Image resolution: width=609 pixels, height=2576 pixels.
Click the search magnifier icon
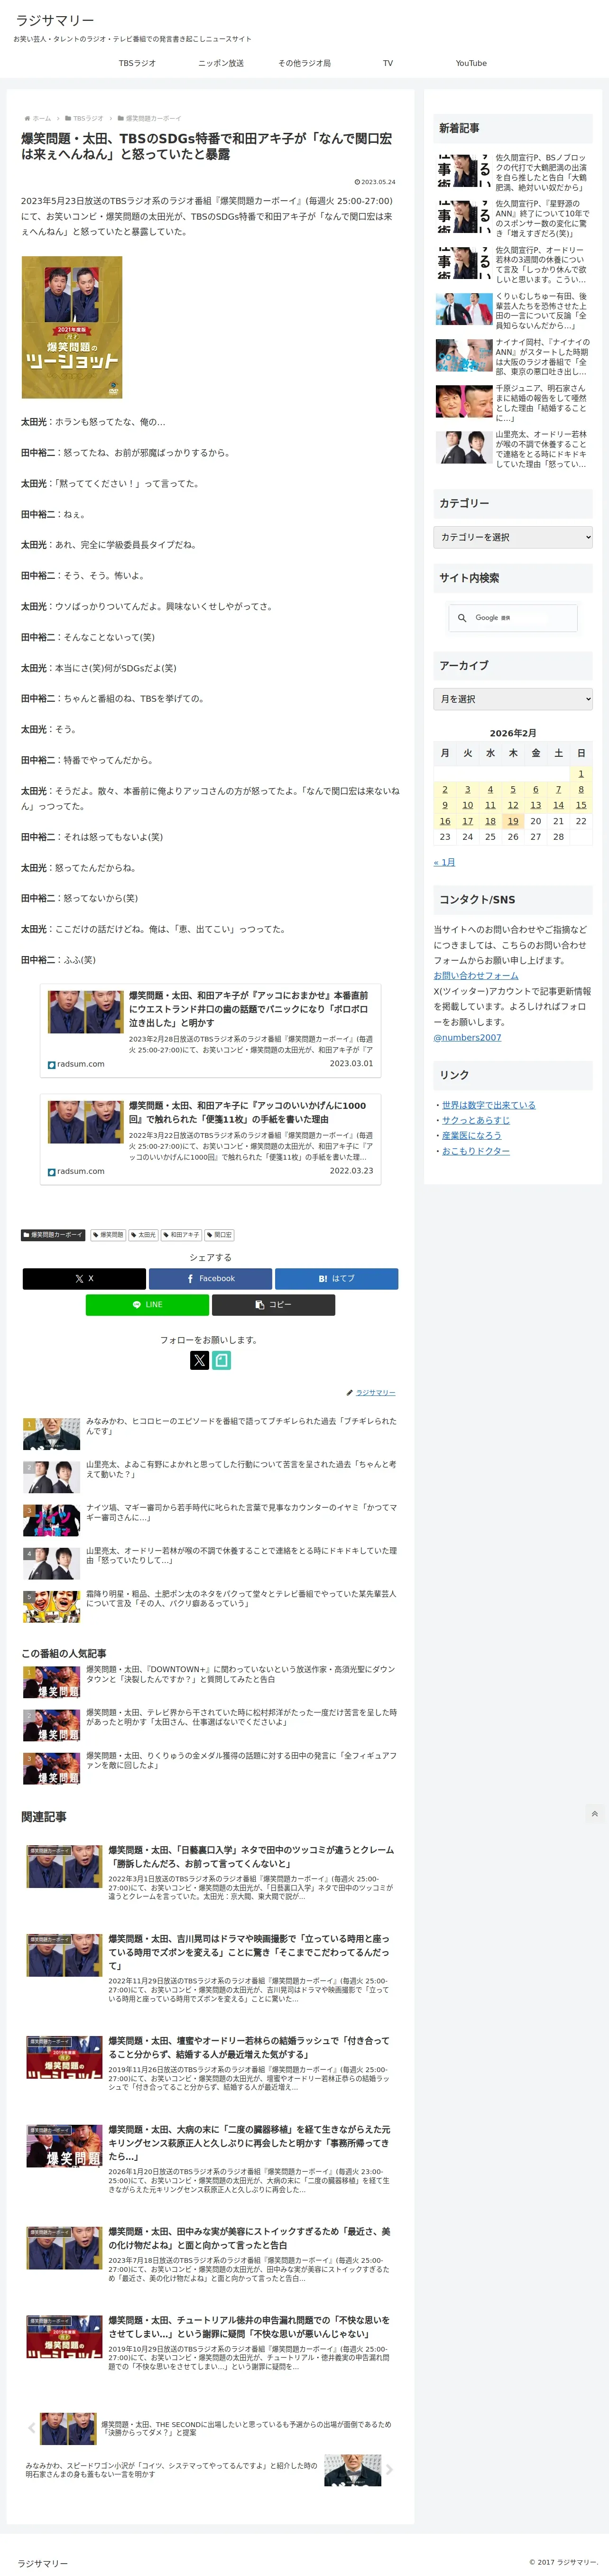[462, 618]
